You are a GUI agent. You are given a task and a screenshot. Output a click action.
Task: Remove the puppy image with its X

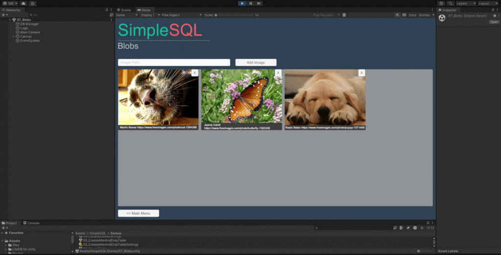362,73
